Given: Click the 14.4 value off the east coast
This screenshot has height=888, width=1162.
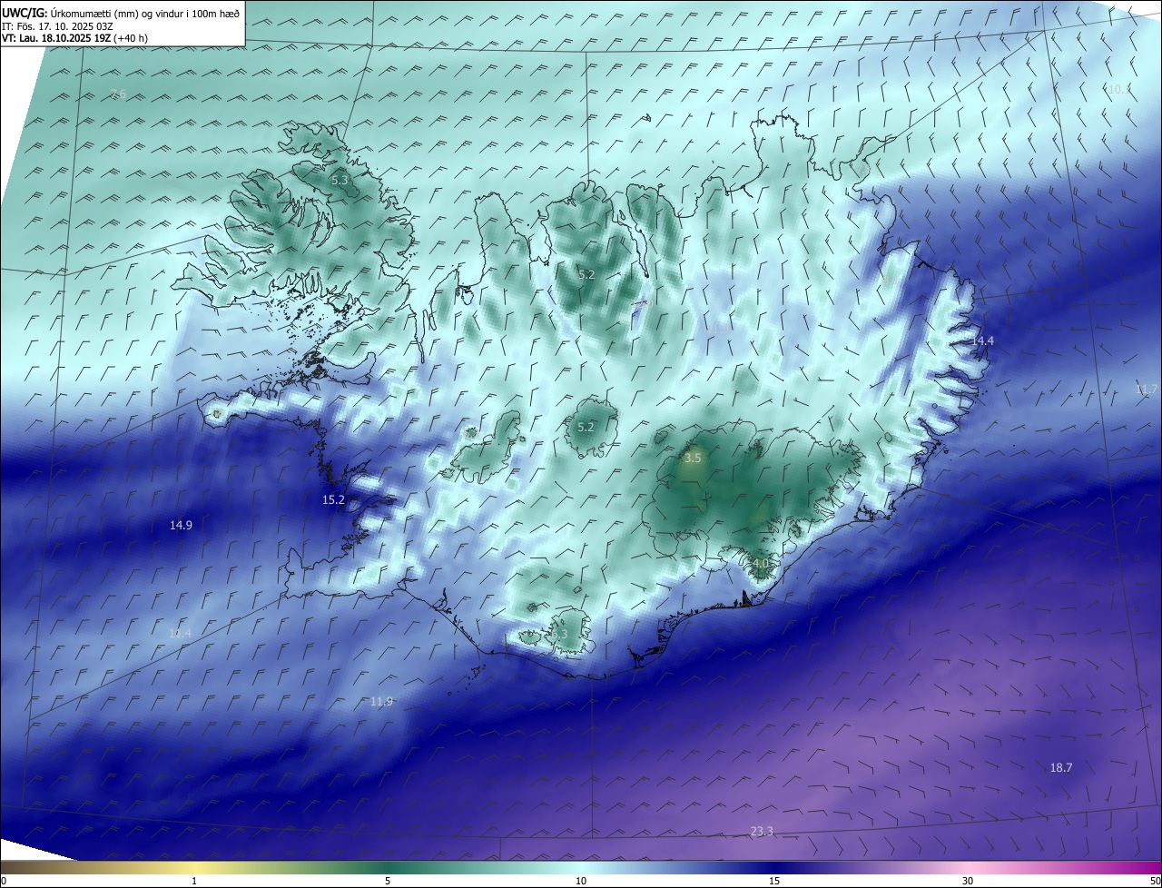Looking at the screenshot, I should [983, 340].
